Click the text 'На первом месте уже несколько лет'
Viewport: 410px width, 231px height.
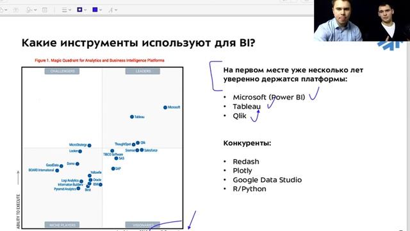[293, 70]
